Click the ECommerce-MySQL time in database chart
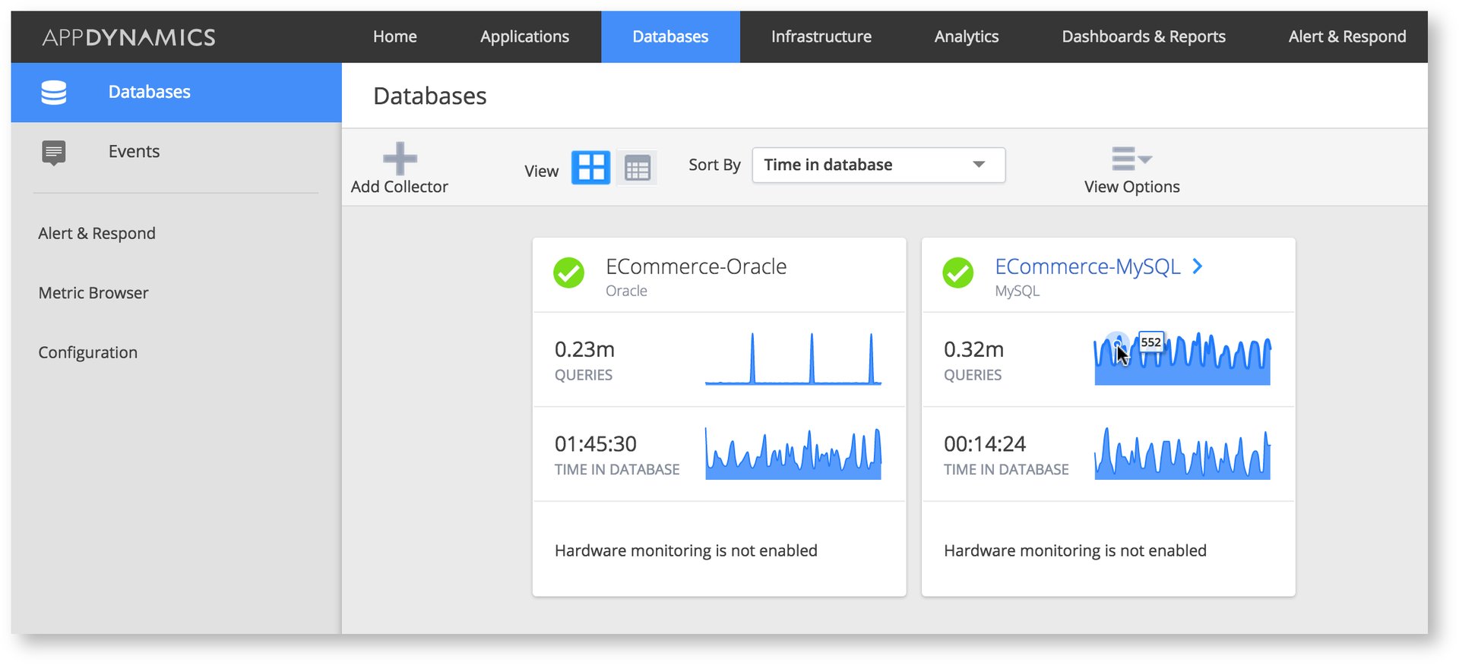This screenshot has width=1459, height=665. (x=1182, y=453)
